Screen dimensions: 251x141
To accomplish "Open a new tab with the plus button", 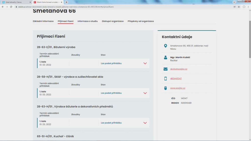I will pyautogui.click(x=67, y=2).
